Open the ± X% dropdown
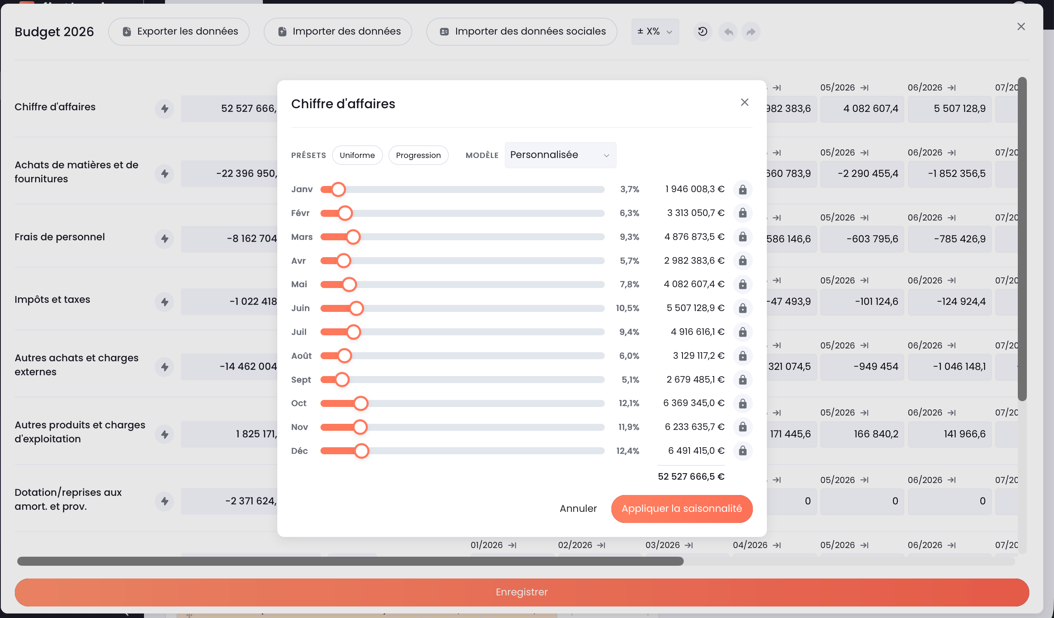The height and width of the screenshot is (618, 1054). 655,32
